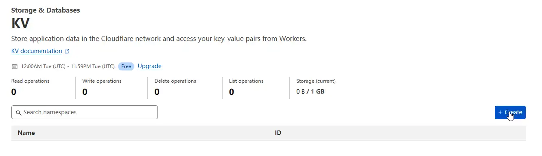Create a new KV namespace

coord(510,112)
